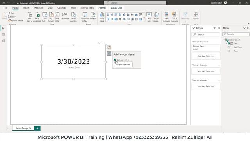The height and width of the screenshot is (141, 250).
Task: Open the Help ribbon tab
Action: [x=73, y=8]
